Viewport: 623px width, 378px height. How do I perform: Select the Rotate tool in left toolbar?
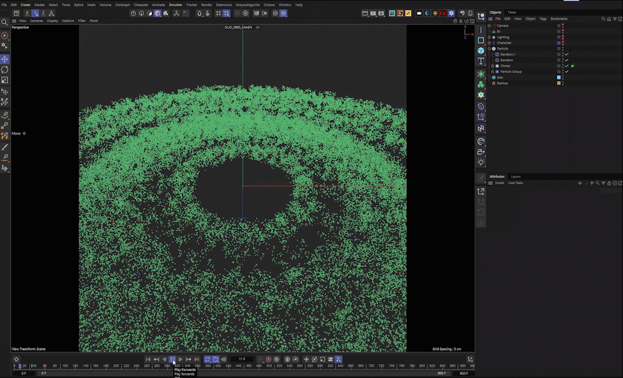click(5, 70)
